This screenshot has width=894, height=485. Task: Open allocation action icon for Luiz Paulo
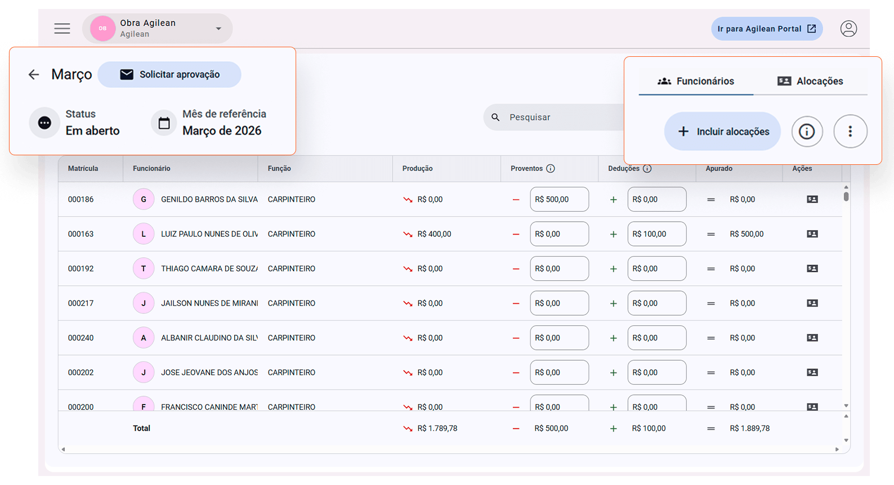(812, 234)
